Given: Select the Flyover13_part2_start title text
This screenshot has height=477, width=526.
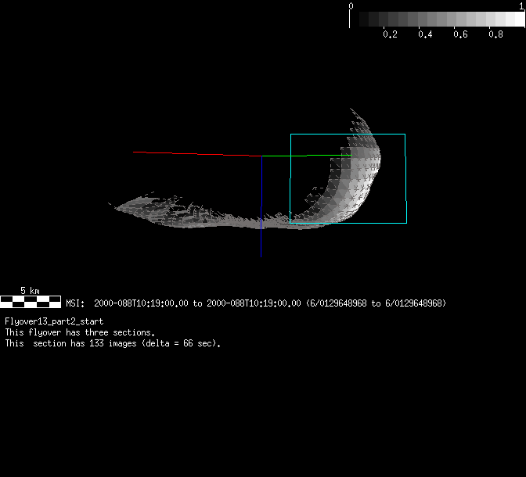Looking at the screenshot, I should click(x=54, y=321).
